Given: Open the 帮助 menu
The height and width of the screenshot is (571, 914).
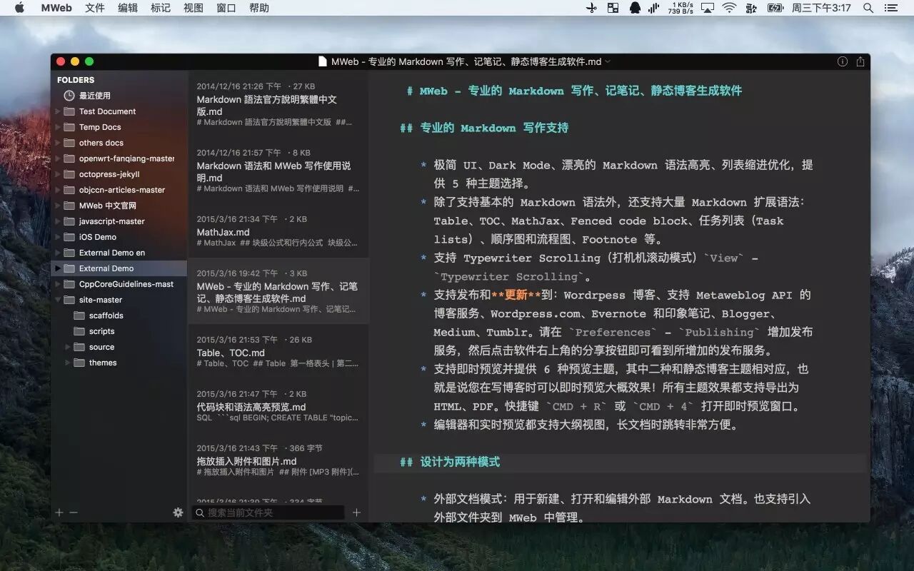Looking at the screenshot, I should 259,8.
